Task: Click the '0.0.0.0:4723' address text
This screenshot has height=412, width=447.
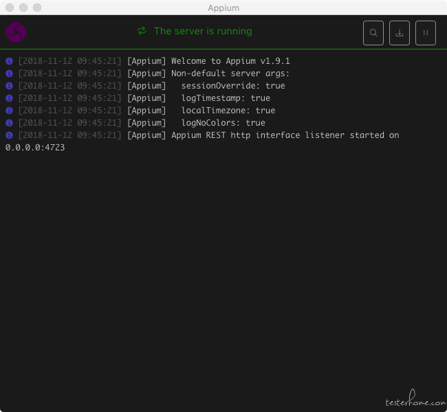Action: (35, 148)
